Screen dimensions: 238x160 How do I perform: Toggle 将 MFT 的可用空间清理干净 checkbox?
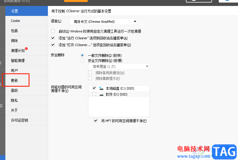(96, 121)
